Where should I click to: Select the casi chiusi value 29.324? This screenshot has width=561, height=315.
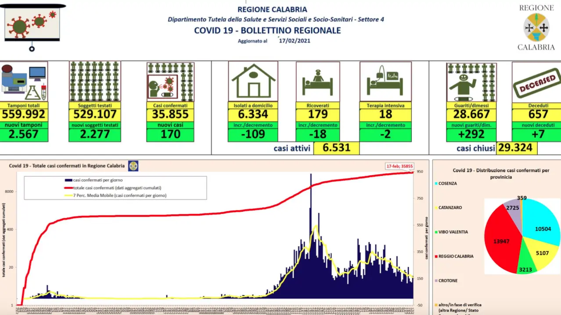[x=517, y=148]
